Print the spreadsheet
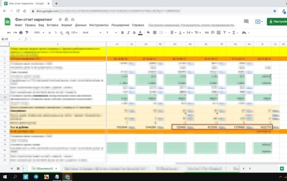 click(x=21, y=33)
